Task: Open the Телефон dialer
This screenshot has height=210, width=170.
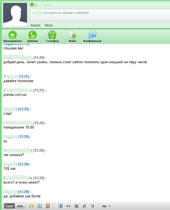Action: (52, 35)
